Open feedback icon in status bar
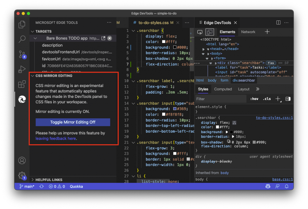This screenshot has height=209, width=308. click(277, 186)
